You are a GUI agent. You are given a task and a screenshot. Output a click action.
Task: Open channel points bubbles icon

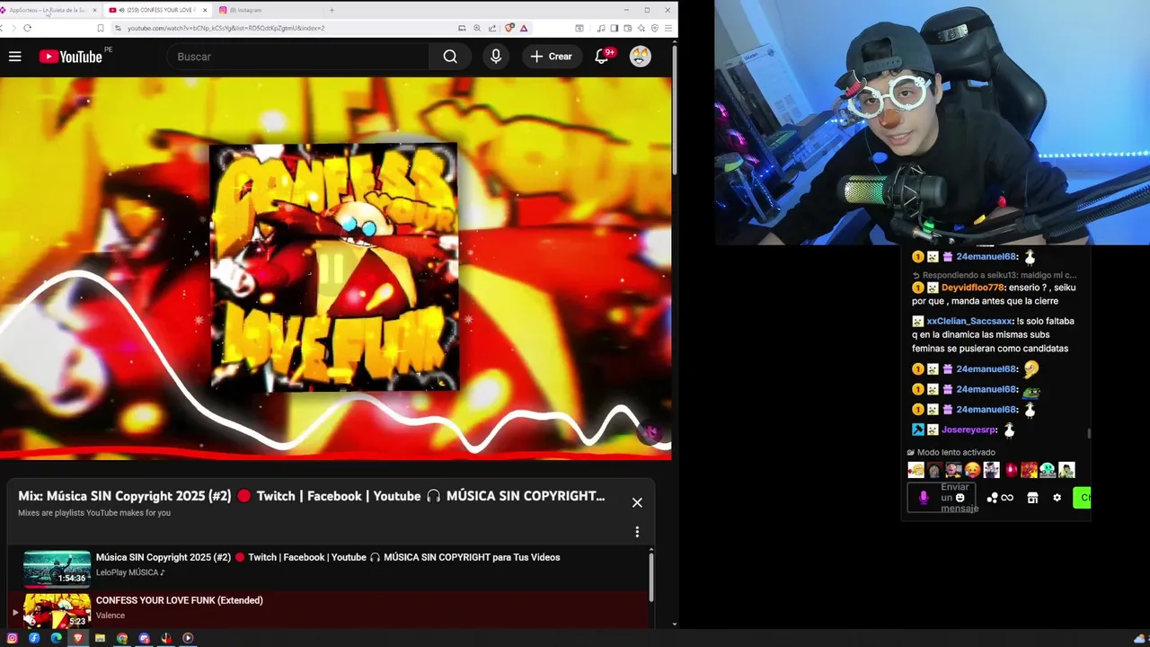992,498
